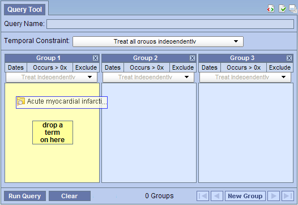The width and height of the screenshot is (298, 205).
Task: Click the X icon on Group 3
Action: (290, 58)
